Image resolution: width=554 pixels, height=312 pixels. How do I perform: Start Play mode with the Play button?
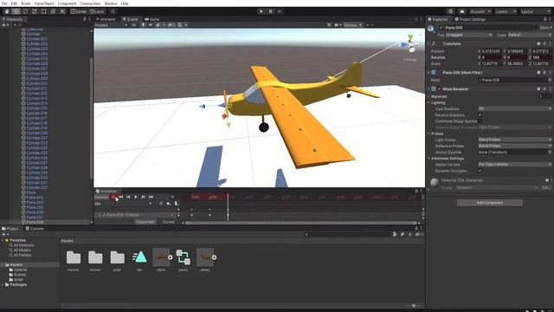click(x=261, y=11)
